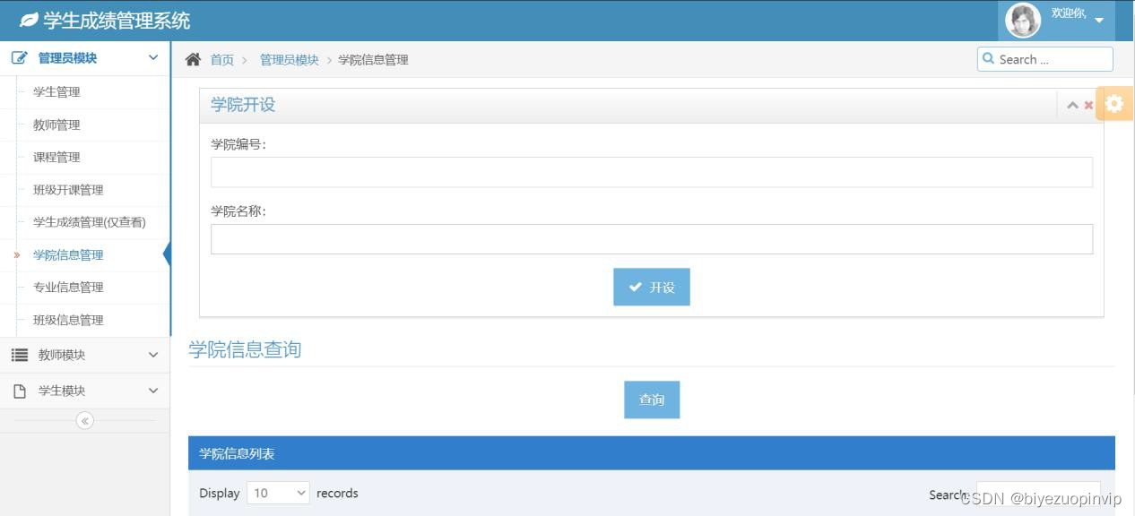
Task: Click the magnifier icon in search box
Action: click(x=989, y=59)
